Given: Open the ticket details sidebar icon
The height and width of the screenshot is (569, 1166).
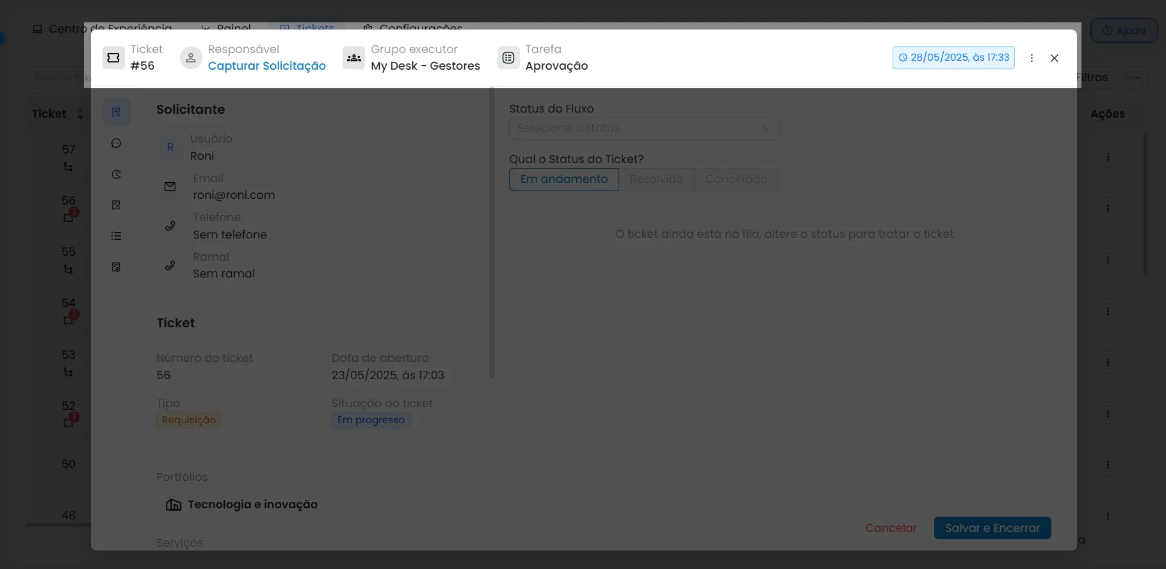Looking at the screenshot, I should click(116, 113).
